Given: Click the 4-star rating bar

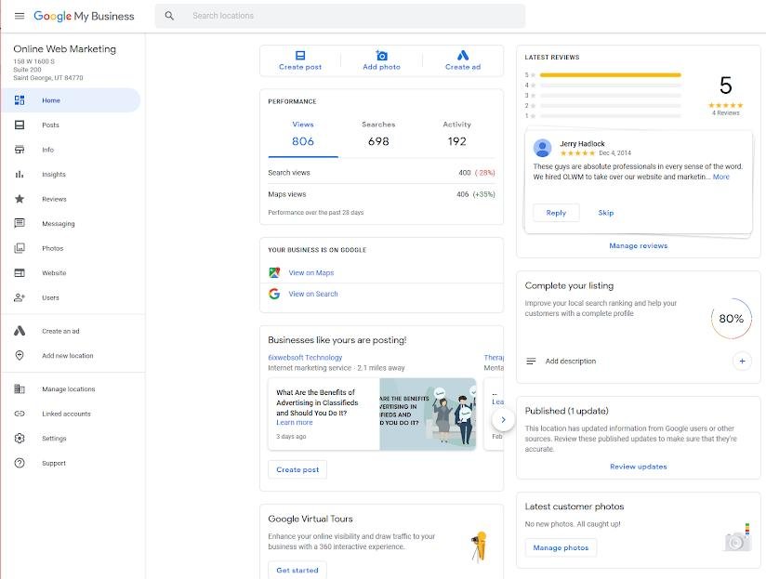Looking at the screenshot, I should pos(610,86).
